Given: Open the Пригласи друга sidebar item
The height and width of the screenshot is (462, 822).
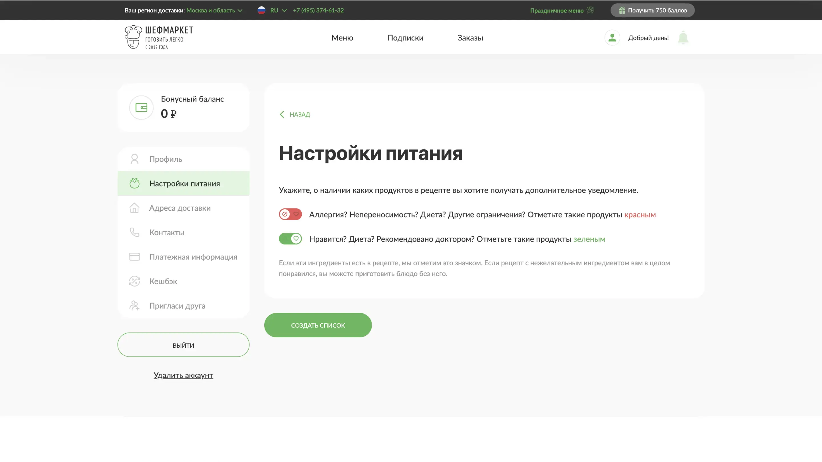Looking at the screenshot, I should (177, 306).
